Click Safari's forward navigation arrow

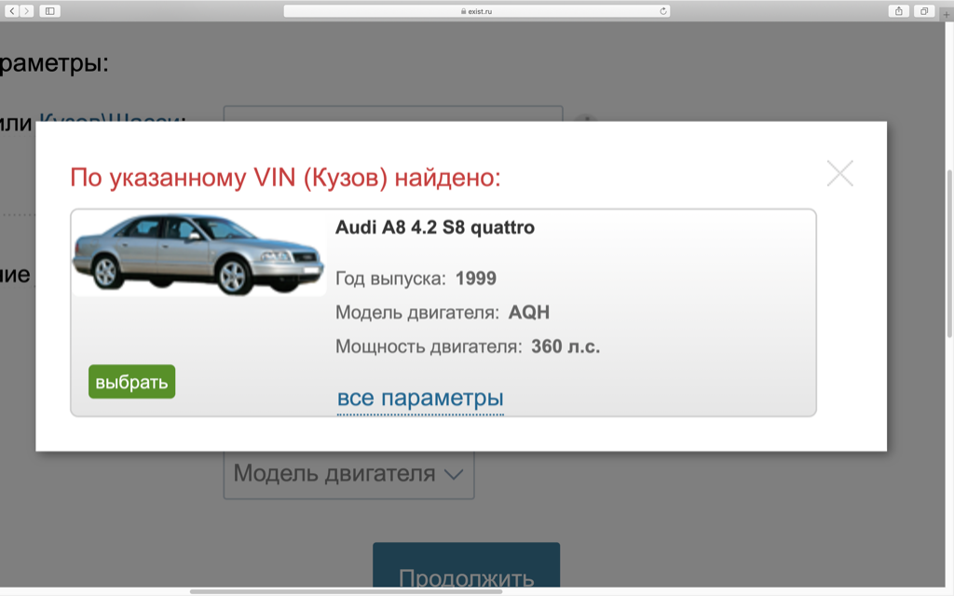[27, 10]
